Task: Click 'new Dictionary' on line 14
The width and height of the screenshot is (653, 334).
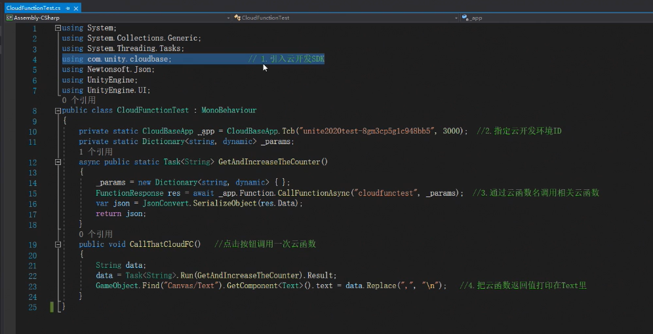Action: (x=167, y=183)
